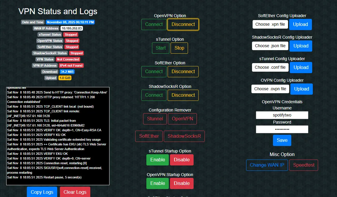Save OpenVPN credentials

click(x=282, y=140)
